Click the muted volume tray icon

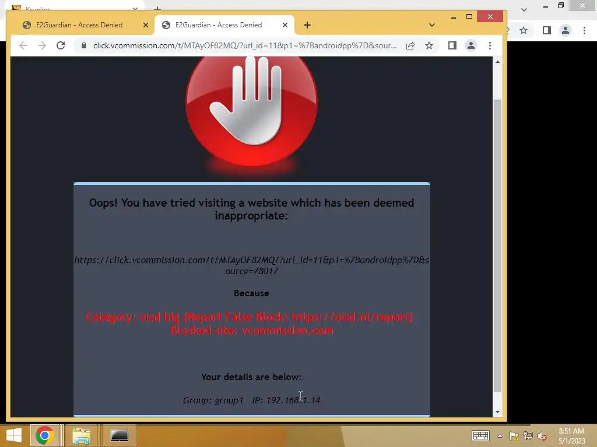(542, 436)
